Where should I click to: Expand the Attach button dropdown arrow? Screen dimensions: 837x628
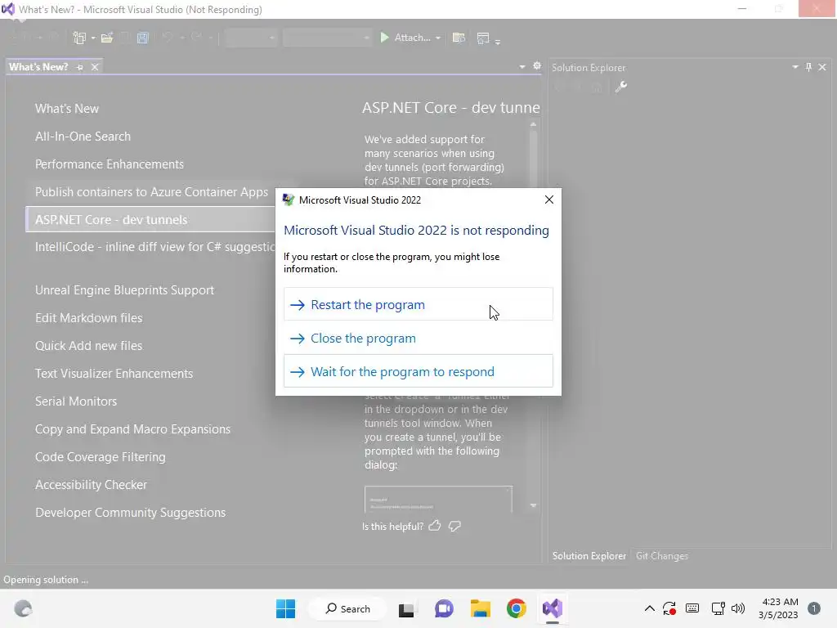tap(438, 38)
